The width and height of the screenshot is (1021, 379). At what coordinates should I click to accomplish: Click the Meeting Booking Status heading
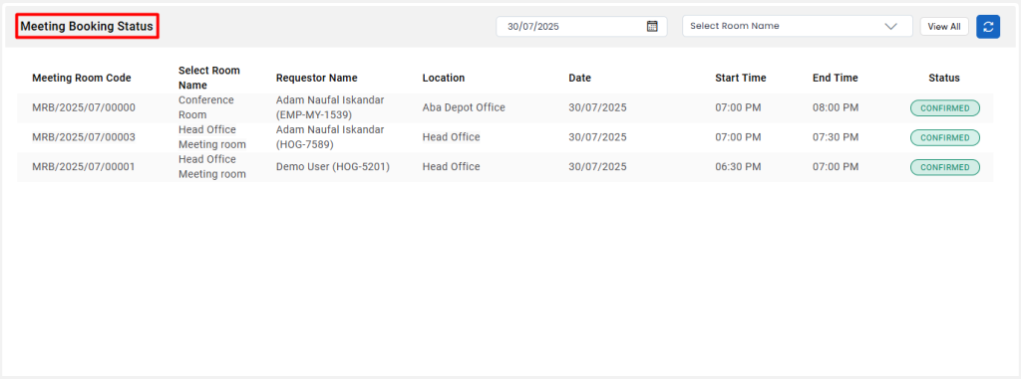point(87,27)
